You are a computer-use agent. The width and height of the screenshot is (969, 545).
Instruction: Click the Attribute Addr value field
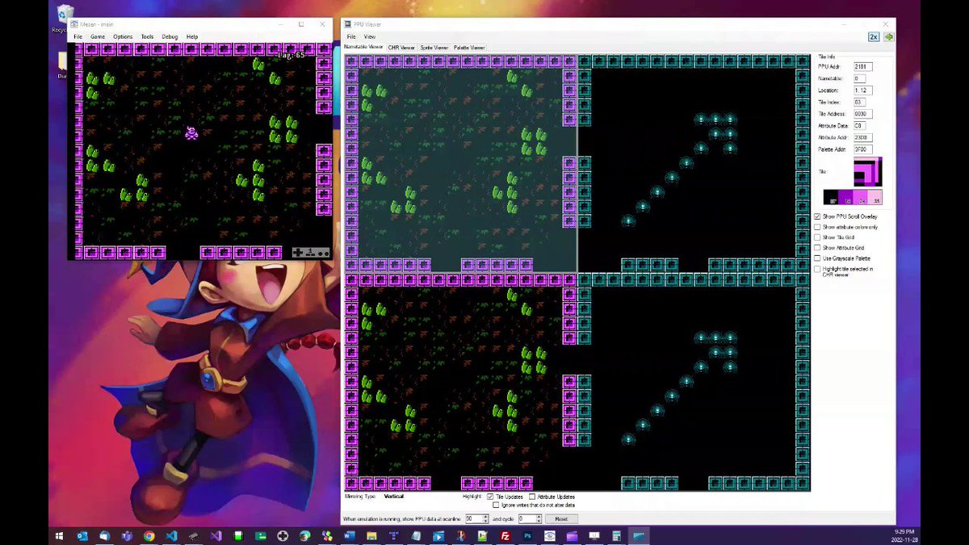click(862, 137)
